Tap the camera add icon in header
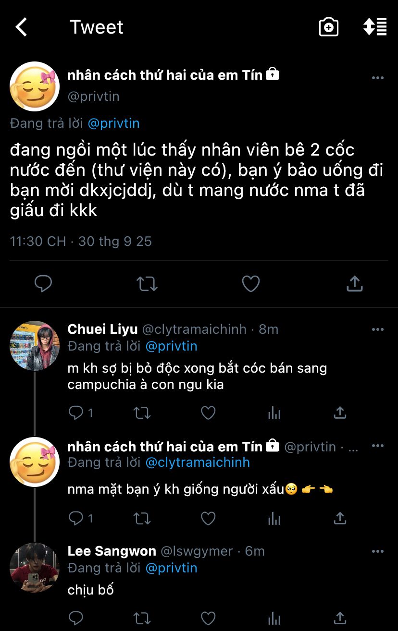The image size is (398, 631). (x=329, y=27)
